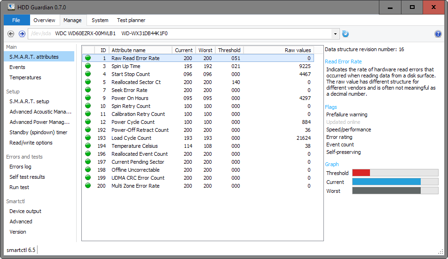Open Smartctl Advanced page
The image size is (448, 259).
(x=21, y=221)
